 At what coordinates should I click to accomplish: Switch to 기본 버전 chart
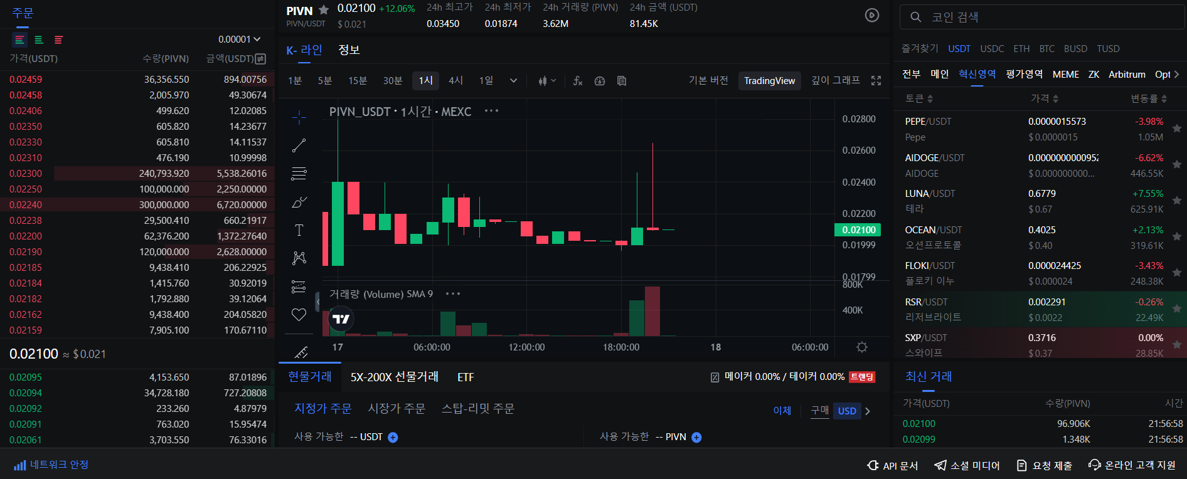708,81
